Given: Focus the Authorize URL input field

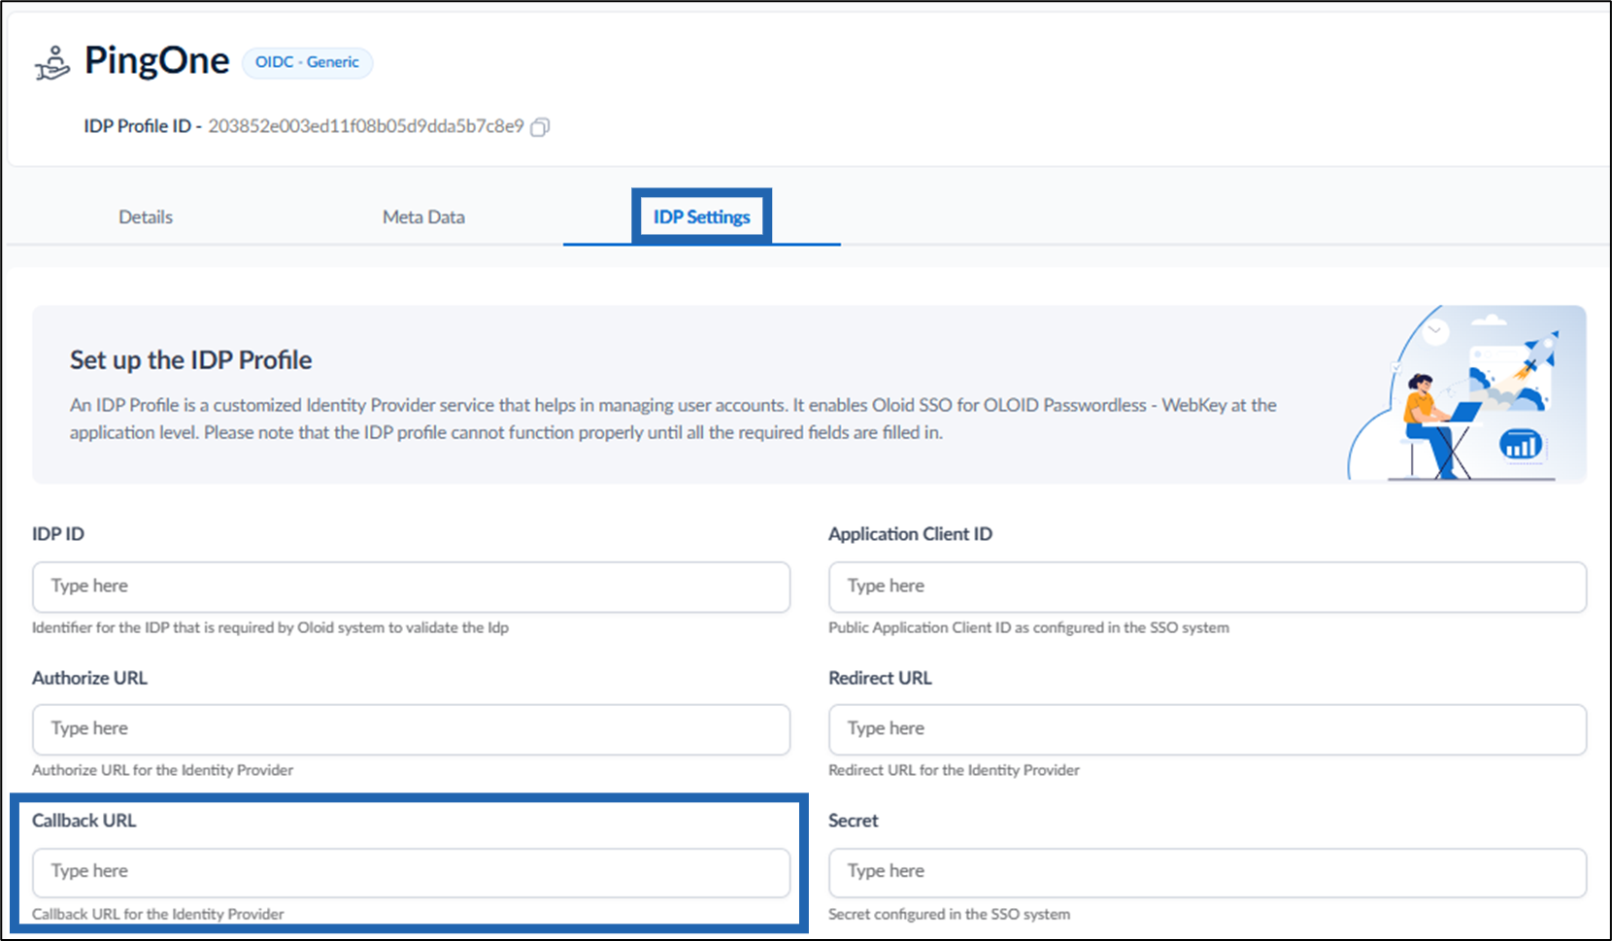Looking at the screenshot, I should point(411,729).
